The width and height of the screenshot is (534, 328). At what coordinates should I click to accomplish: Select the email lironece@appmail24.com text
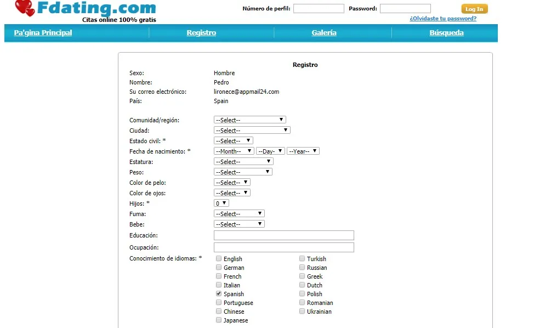click(x=246, y=92)
